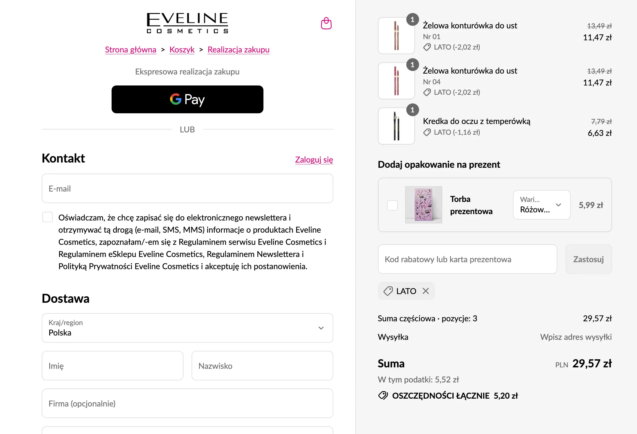Screen dimensions: 637x434
Task: Go to Strona główna breadcrumb
Action: coord(130,50)
